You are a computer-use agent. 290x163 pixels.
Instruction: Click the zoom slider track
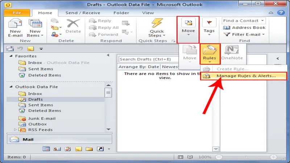[x=246, y=157]
